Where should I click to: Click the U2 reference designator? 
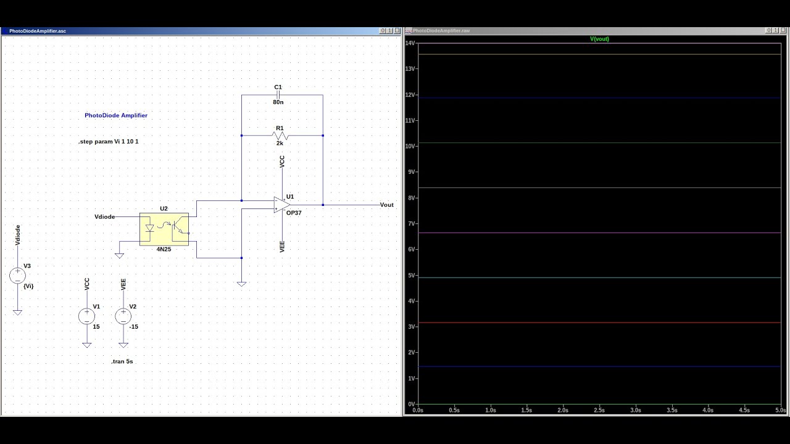click(164, 208)
